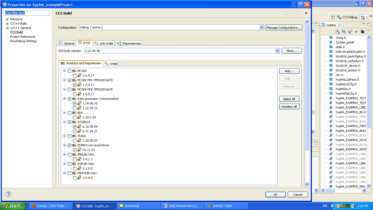Screen dimensions: 373x210
Task: Sort Outline entries alphabetically with a-z icon
Action: point(338,32)
